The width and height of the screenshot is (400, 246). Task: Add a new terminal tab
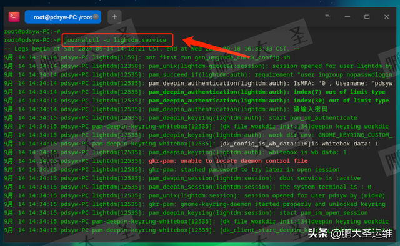point(114,17)
